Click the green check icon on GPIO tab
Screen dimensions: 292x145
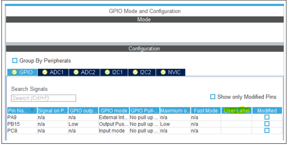pyautogui.click(x=14, y=72)
